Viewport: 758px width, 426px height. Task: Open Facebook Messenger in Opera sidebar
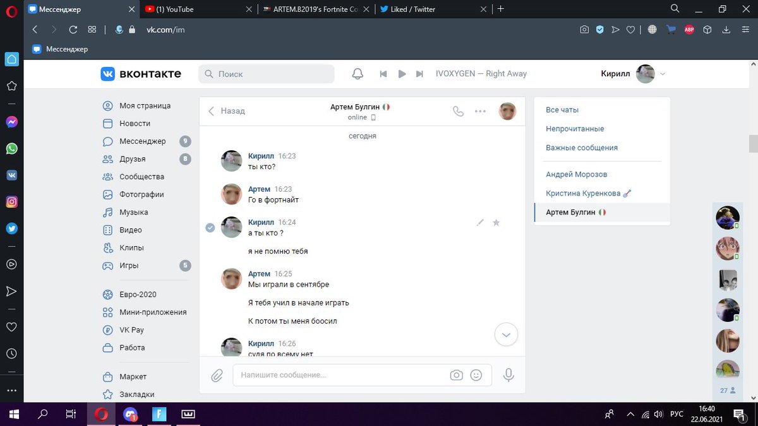pyautogui.click(x=11, y=122)
